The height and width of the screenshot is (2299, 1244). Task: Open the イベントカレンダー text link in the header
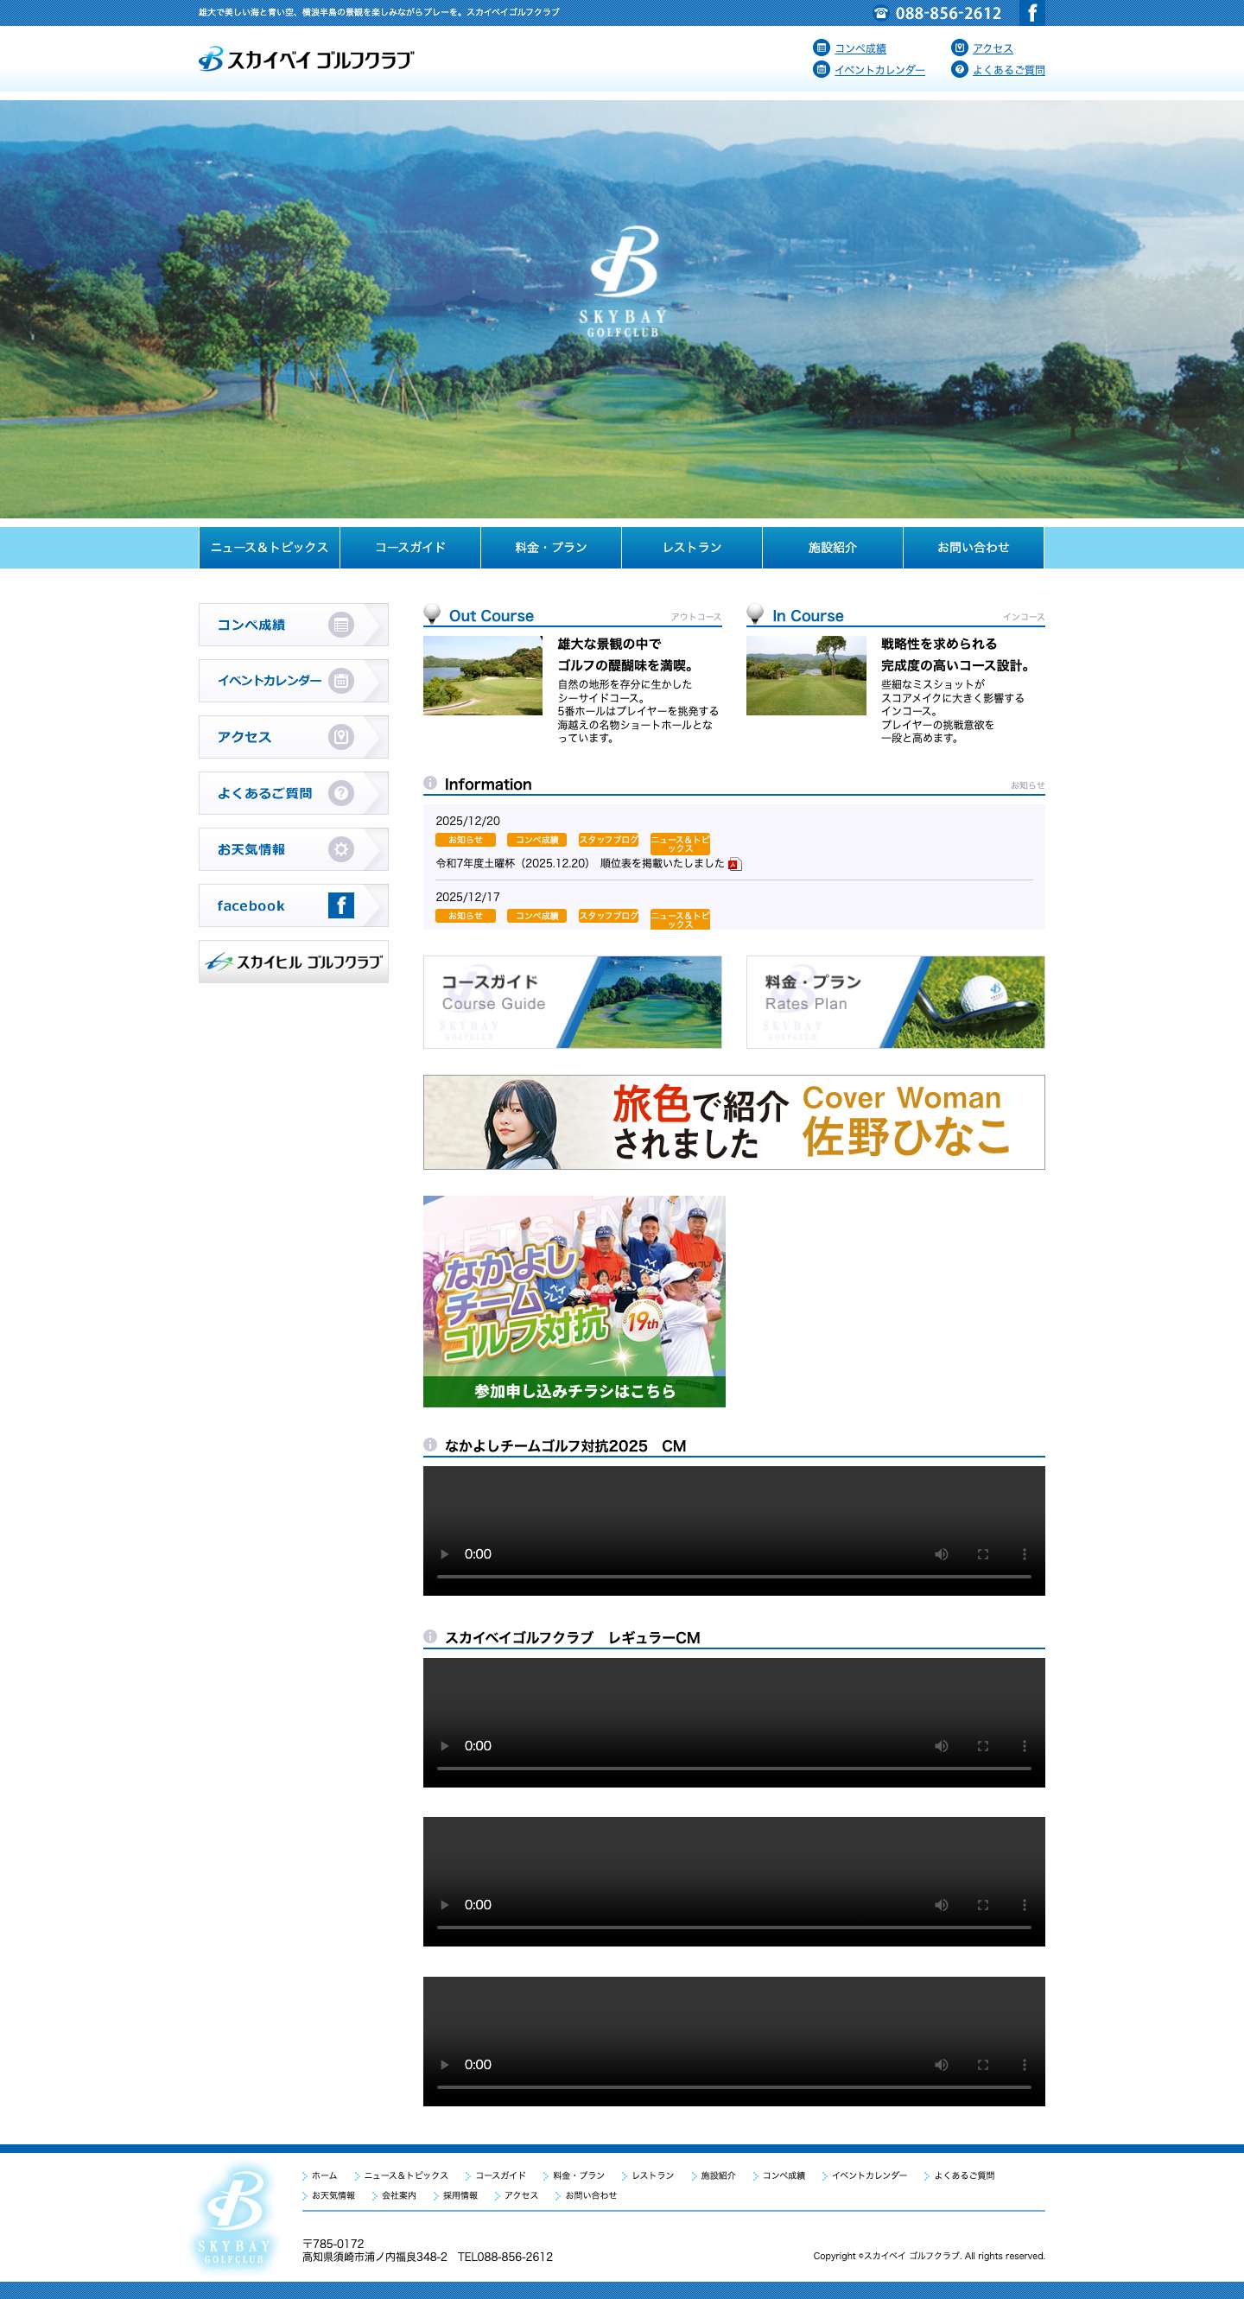(880, 70)
